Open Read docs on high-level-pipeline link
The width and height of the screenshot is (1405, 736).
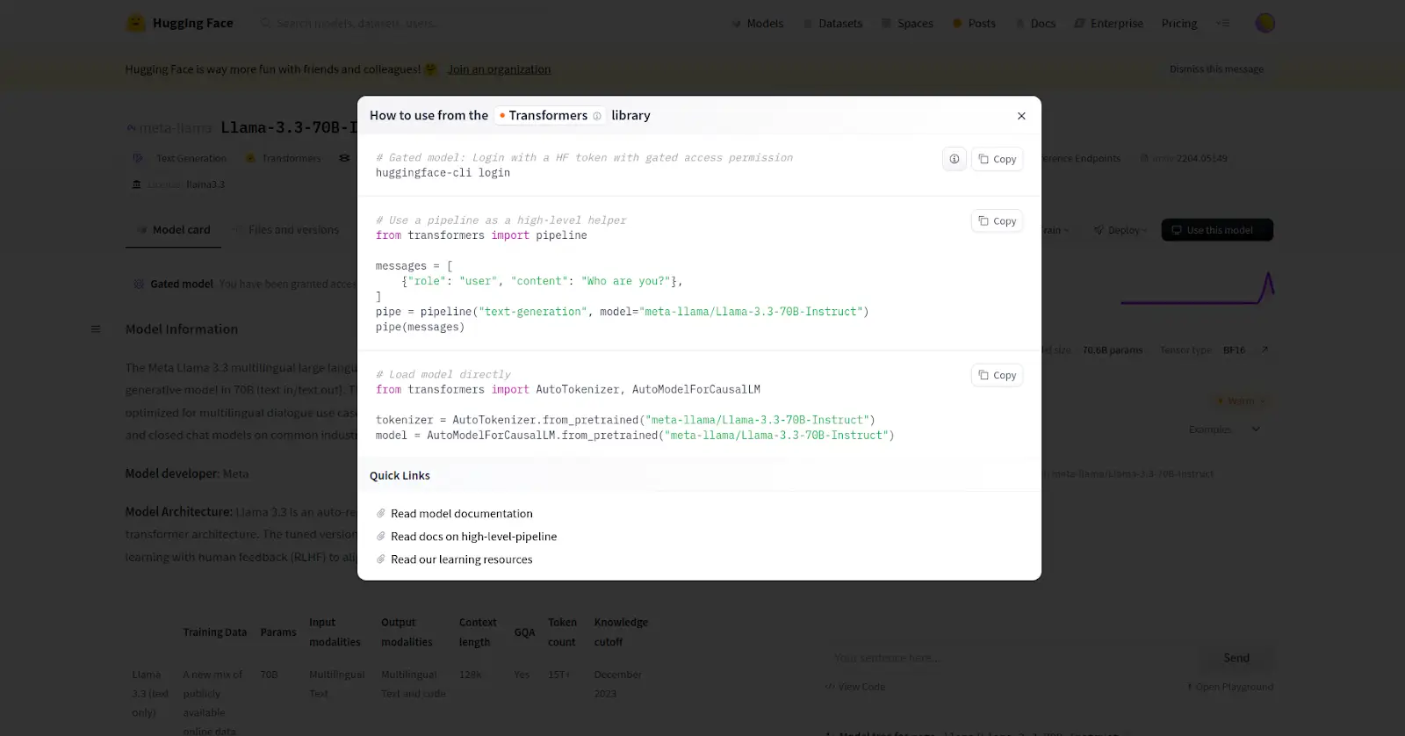point(474,537)
